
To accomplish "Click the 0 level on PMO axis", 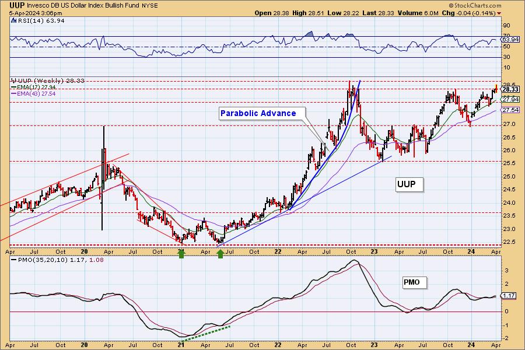I will point(506,311).
